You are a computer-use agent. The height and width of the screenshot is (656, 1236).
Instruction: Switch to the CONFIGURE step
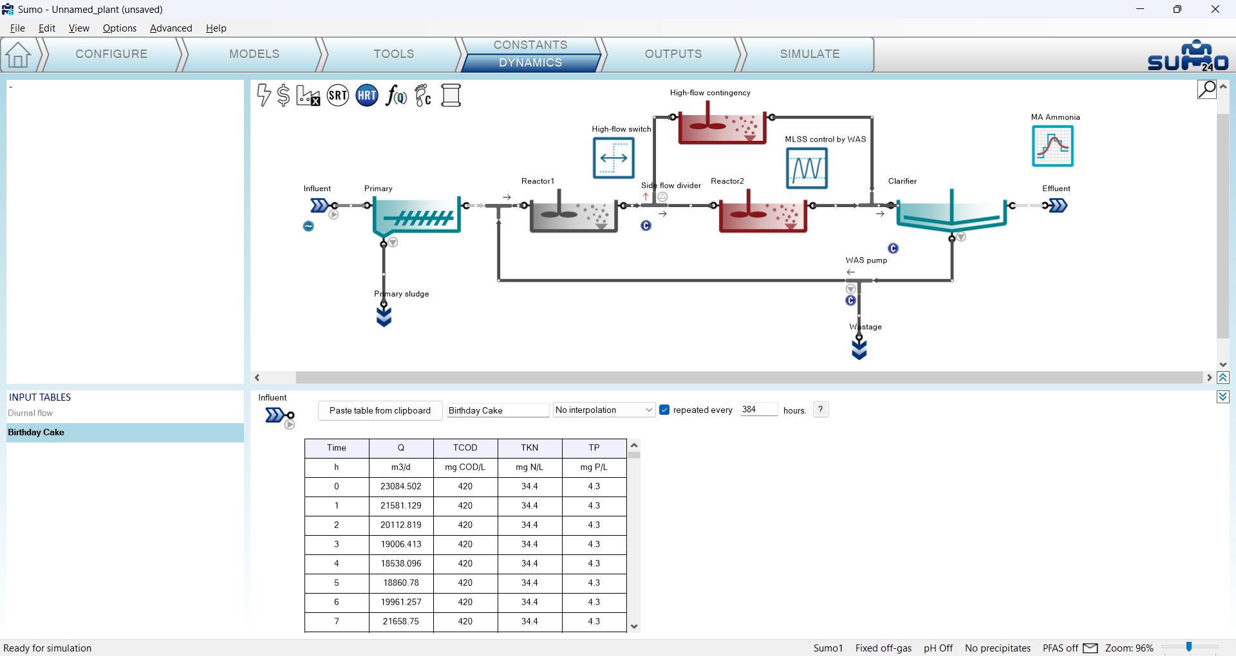(111, 54)
